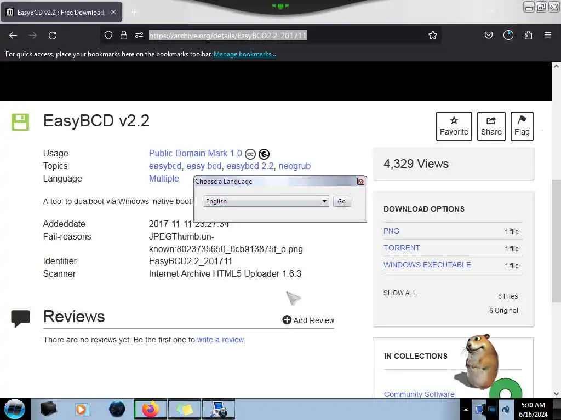The image size is (561, 420).
Task: Open the Extensions puzzle icon
Action: click(528, 35)
